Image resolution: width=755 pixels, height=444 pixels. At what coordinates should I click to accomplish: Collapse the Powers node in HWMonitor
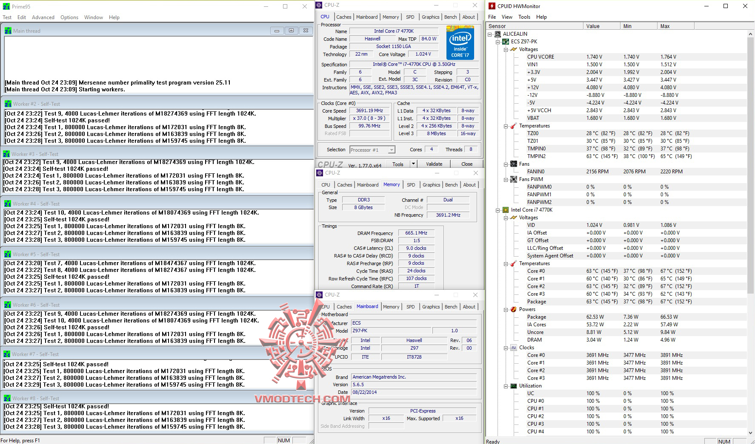click(506, 309)
